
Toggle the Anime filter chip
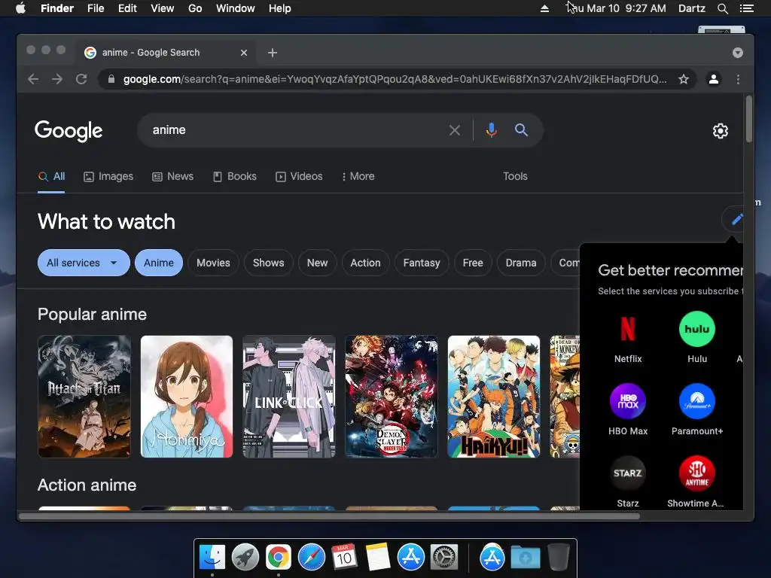click(x=158, y=263)
